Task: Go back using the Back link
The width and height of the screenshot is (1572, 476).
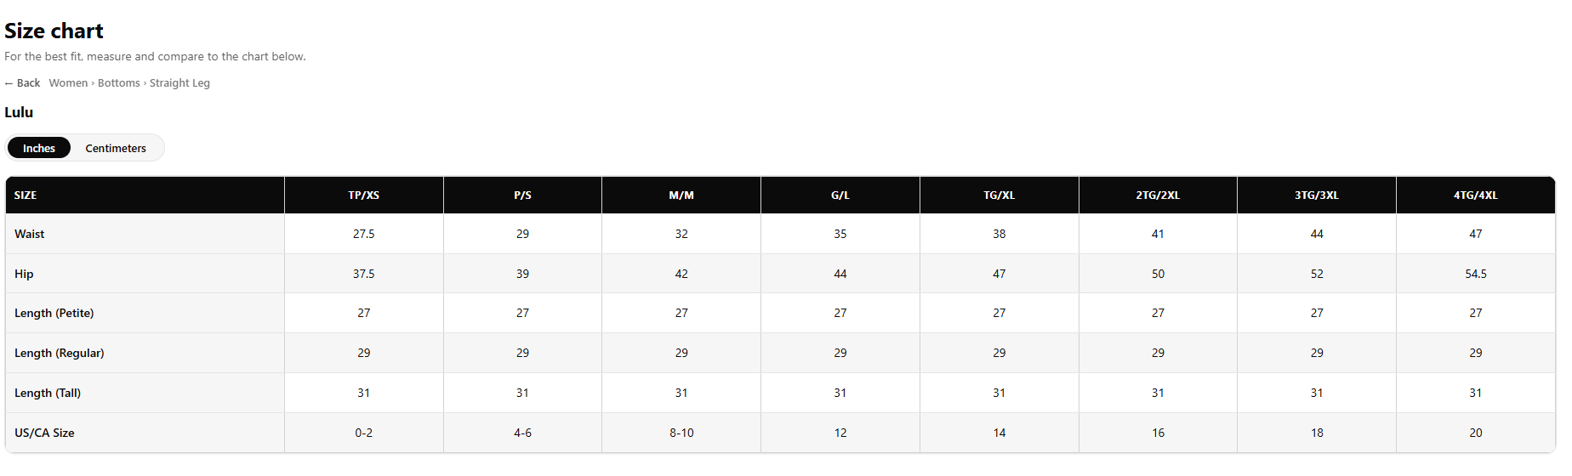Action: [22, 83]
